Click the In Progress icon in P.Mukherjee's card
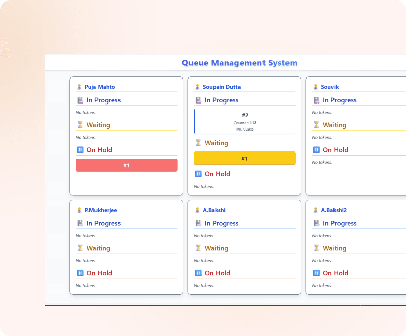 tap(80, 223)
